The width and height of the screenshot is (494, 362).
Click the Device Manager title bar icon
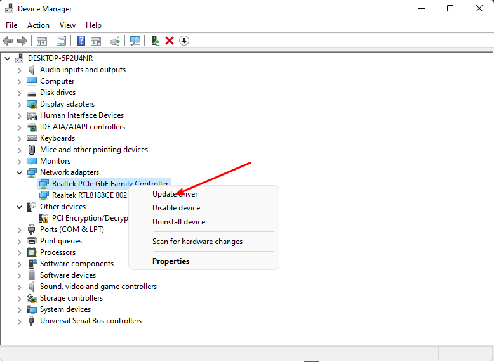tap(9, 8)
